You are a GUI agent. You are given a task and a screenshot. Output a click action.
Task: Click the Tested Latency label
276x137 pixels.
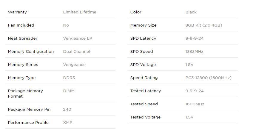(x=146, y=91)
